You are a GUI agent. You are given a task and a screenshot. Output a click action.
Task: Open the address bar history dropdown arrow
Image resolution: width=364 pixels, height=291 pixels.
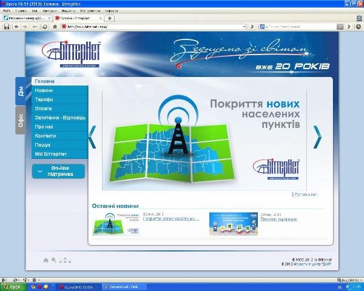pos(244,27)
